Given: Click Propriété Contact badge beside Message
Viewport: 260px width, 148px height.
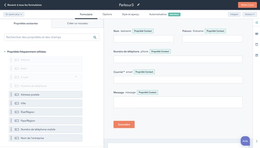Looking at the screenshot, I should point(147,92).
